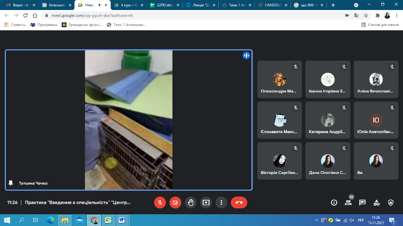Open the Activities panel icon
This screenshot has width=403, height=226.
[376, 202]
